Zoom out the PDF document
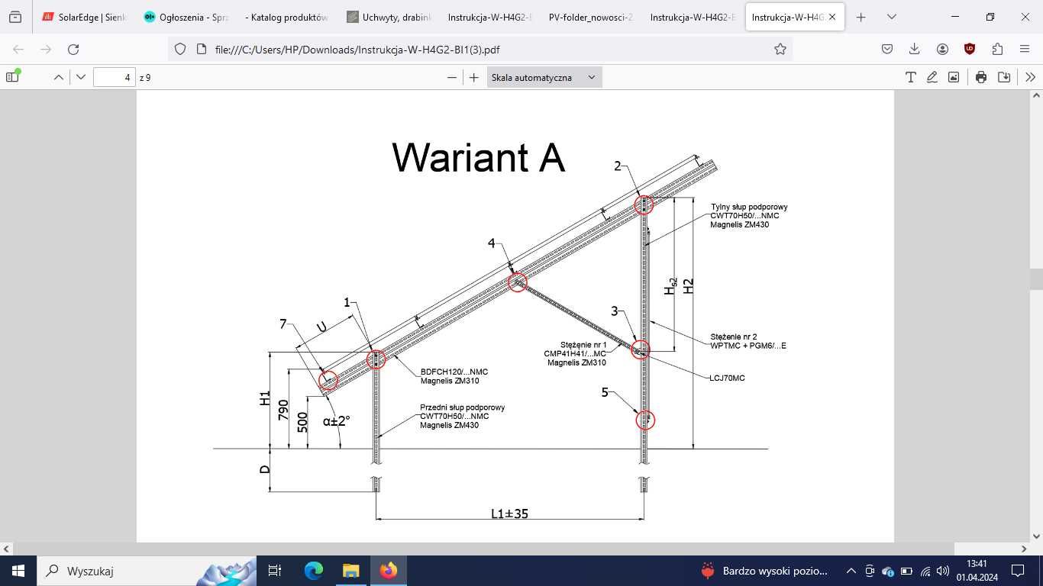The height and width of the screenshot is (586, 1043). pos(452,77)
